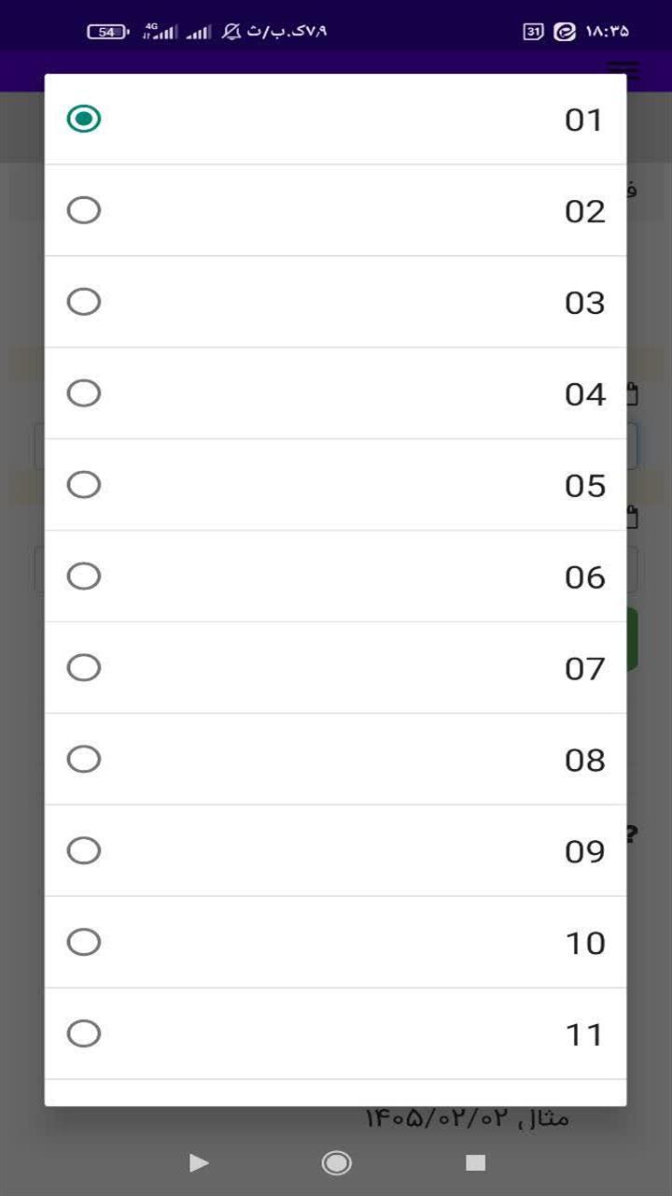Tap the Android back navigation triangle

tap(198, 1162)
